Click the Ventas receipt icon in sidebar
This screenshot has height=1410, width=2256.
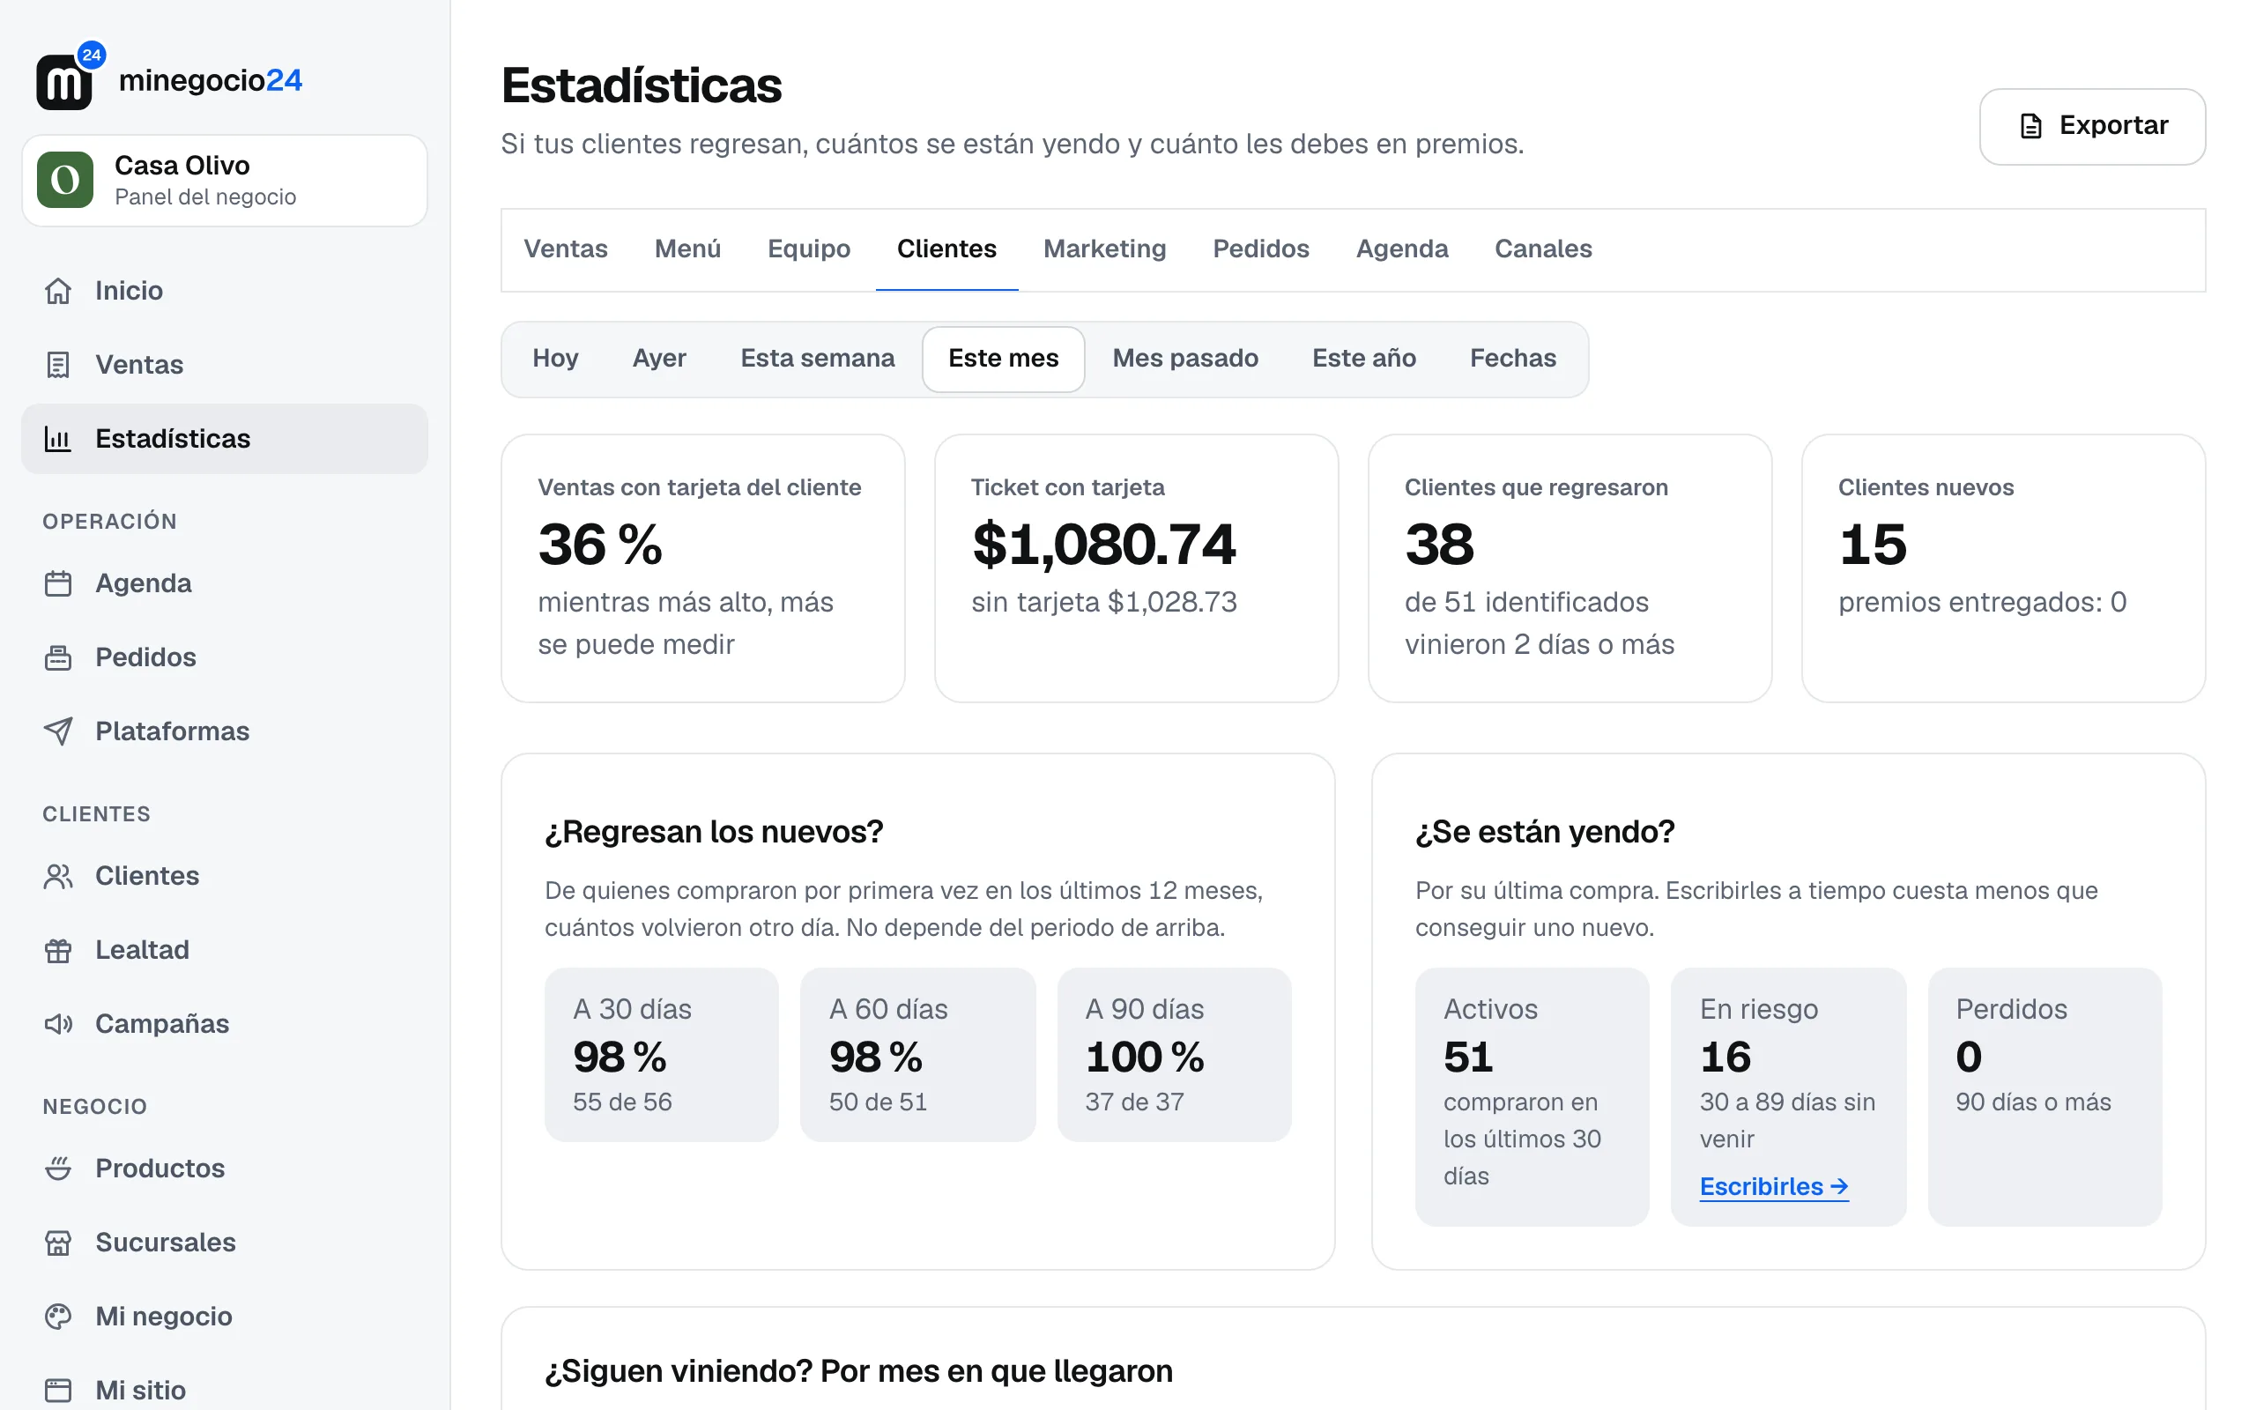tap(58, 365)
